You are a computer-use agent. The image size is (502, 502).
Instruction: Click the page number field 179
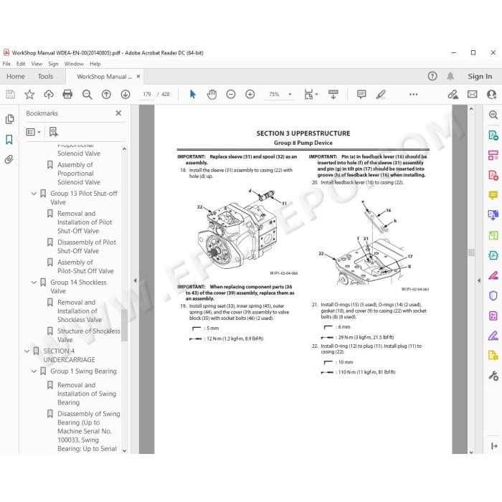[147, 94]
